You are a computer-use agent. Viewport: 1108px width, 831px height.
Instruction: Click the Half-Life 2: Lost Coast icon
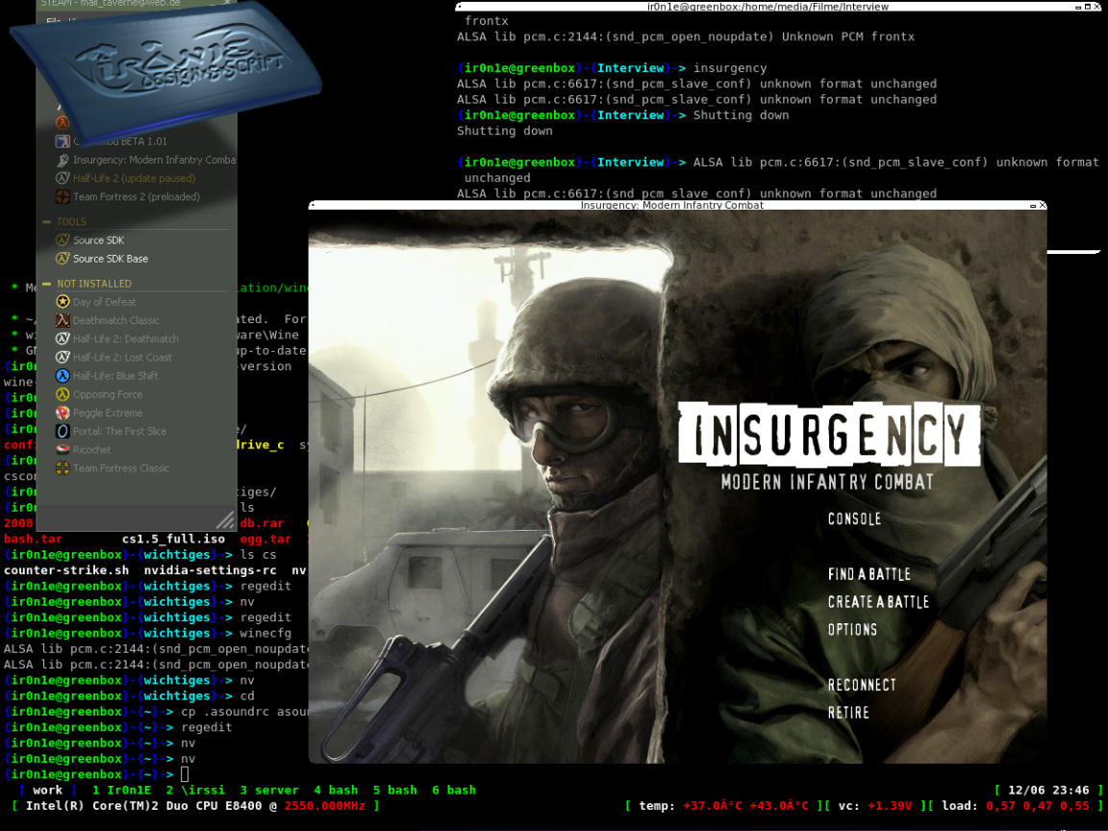(x=63, y=357)
